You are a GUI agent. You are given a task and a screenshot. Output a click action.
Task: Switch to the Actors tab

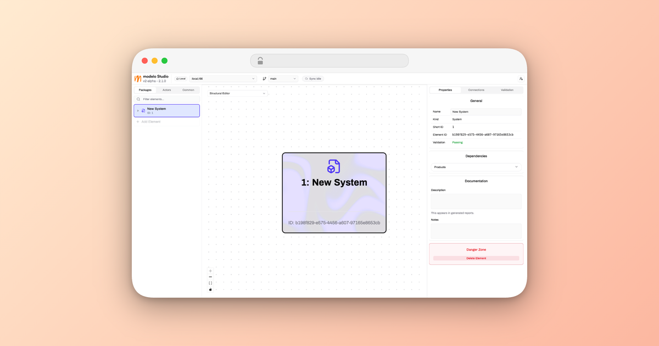(x=166, y=90)
